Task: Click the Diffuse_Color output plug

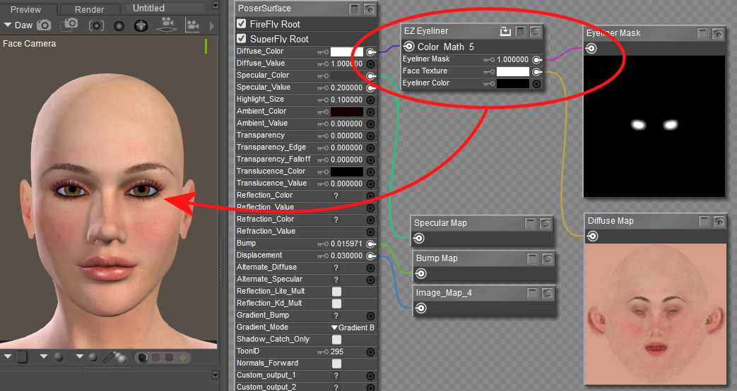Action: tap(370, 52)
